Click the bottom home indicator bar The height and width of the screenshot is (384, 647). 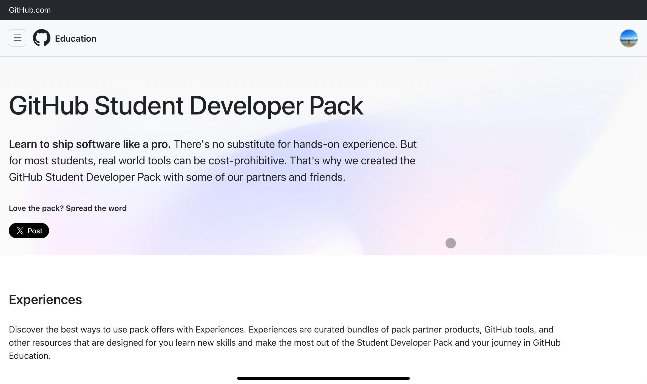pos(323,378)
